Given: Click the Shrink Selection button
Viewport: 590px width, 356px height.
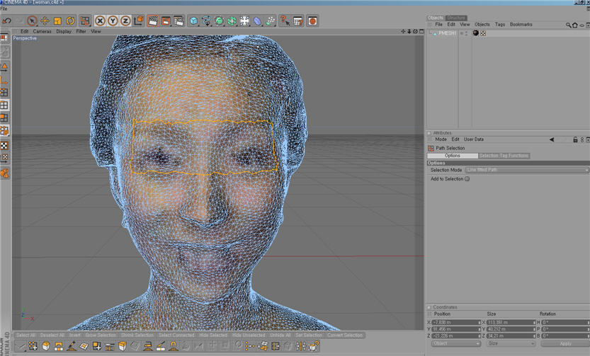Looking at the screenshot, I should pos(137,335).
